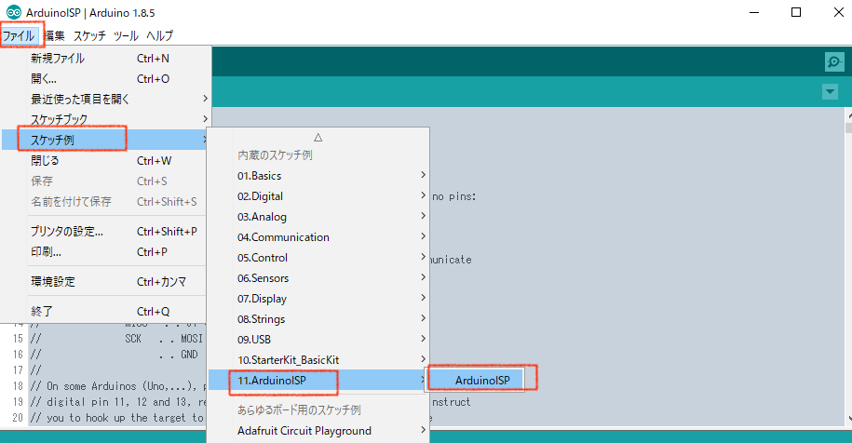Open the Serial Monitor icon
Image resolution: width=852 pixels, height=443 pixels.
coord(834,61)
